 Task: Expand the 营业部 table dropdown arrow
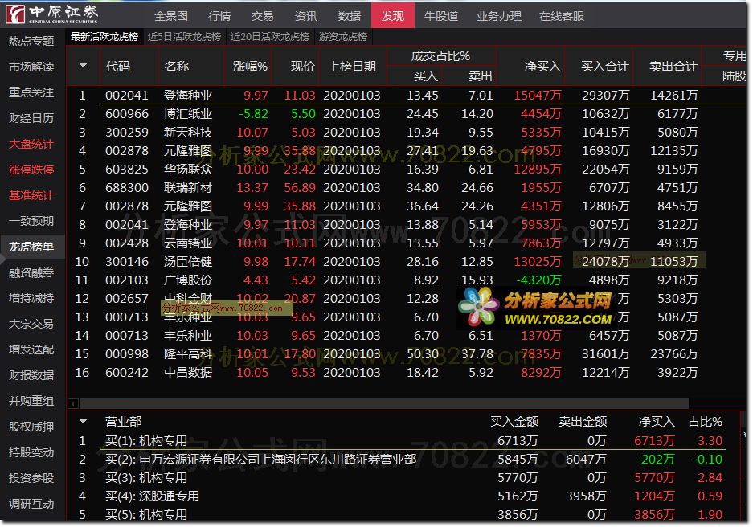[83, 422]
